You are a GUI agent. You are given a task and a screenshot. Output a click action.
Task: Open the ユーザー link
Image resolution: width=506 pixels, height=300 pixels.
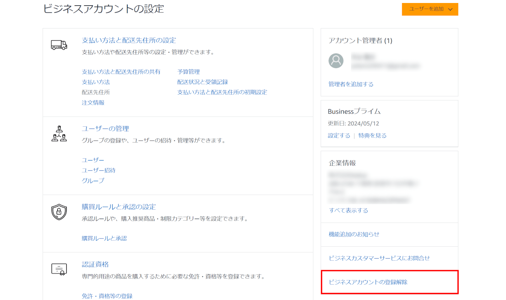(93, 160)
